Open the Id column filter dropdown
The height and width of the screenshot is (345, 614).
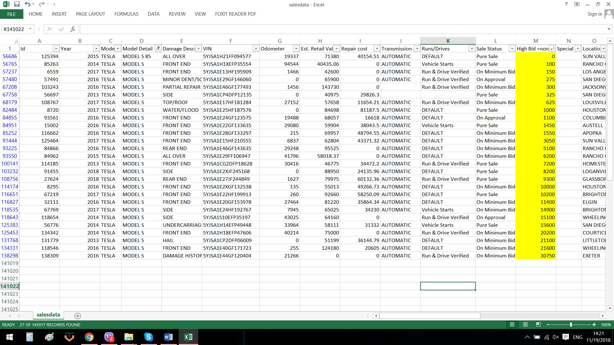click(56, 49)
